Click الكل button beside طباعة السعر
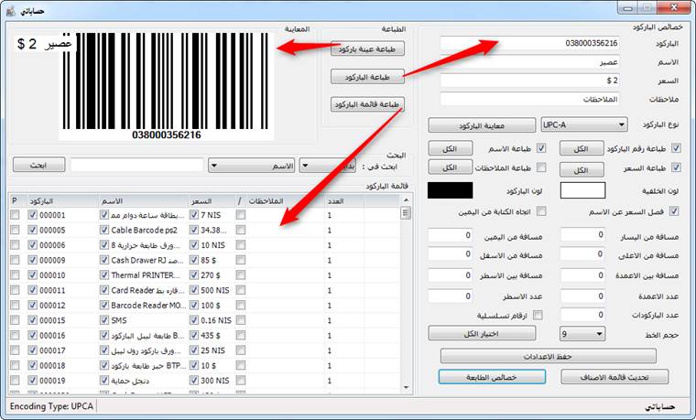This screenshot has height=420, width=696. pos(582,170)
